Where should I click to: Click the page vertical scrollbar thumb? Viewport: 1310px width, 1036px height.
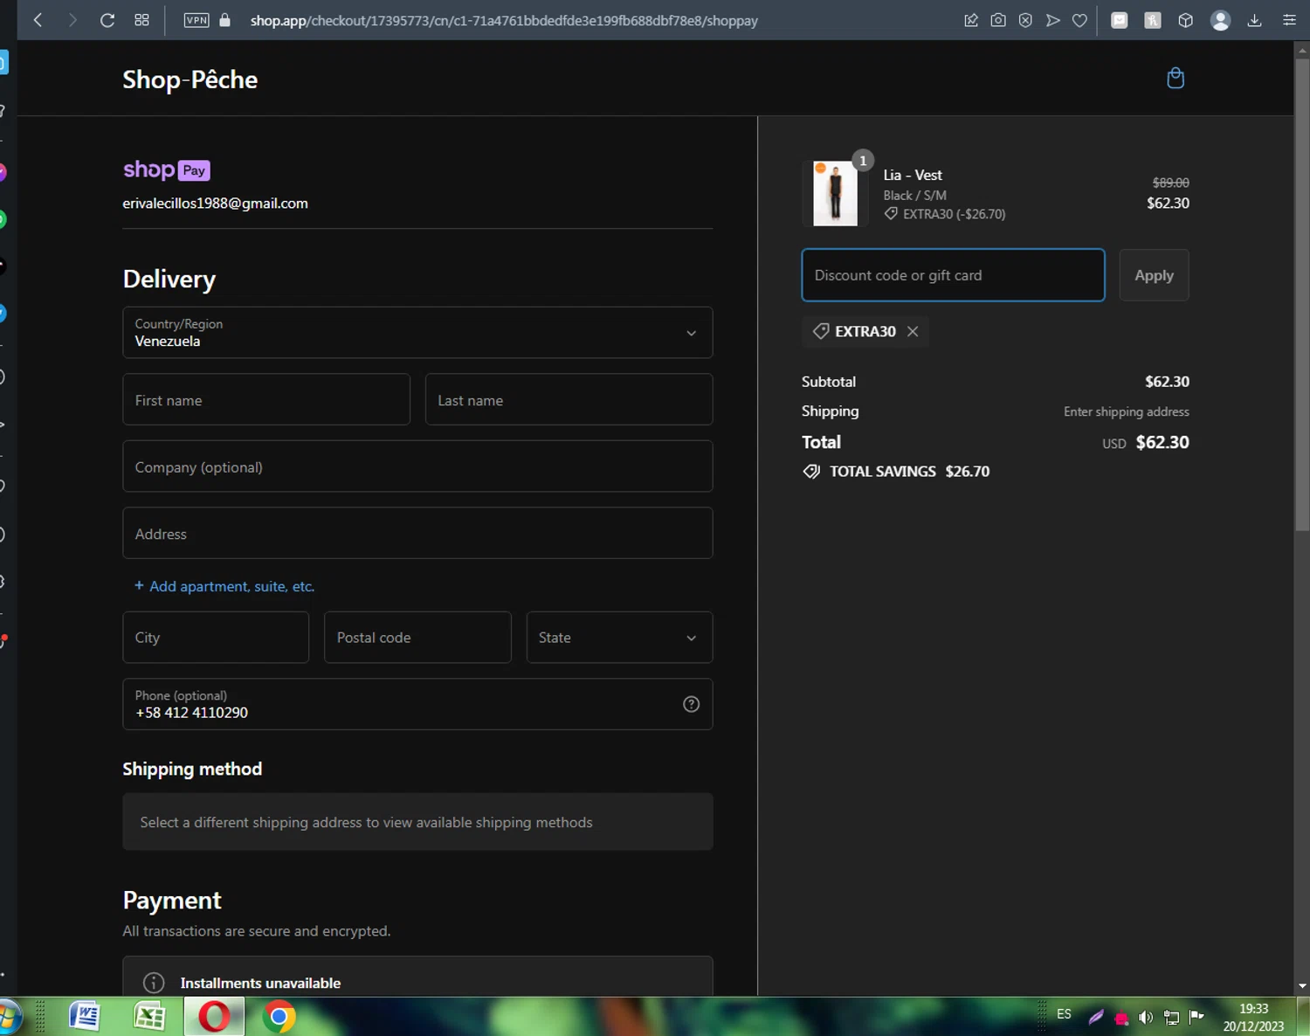(1302, 295)
